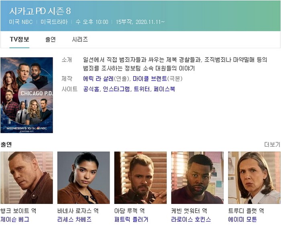281x226 pixels.
Task: Click the 케빈 앳워터 cast photo
Action: 198,178
